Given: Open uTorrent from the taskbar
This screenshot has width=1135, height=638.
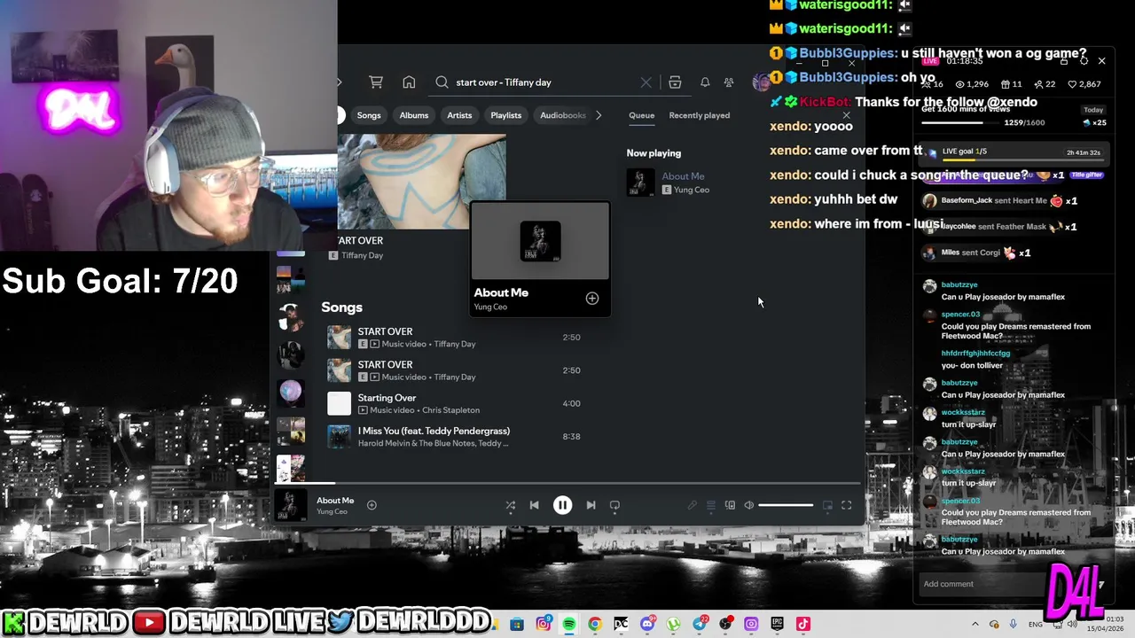Looking at the screenshot, I should (673, 624).
